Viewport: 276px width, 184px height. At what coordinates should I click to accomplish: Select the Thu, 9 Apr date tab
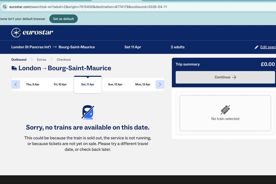click(x=33, y=85)
